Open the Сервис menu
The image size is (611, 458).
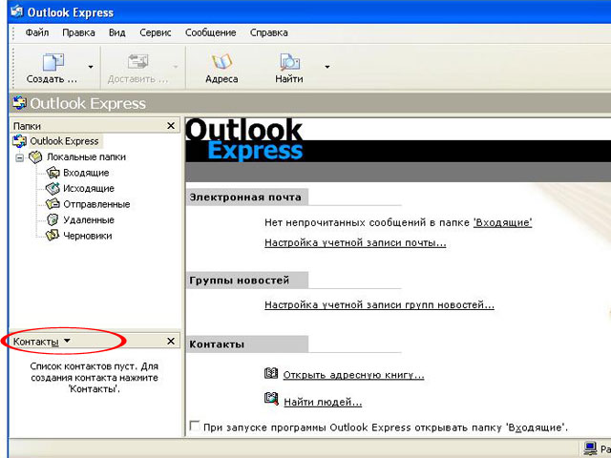155,32
